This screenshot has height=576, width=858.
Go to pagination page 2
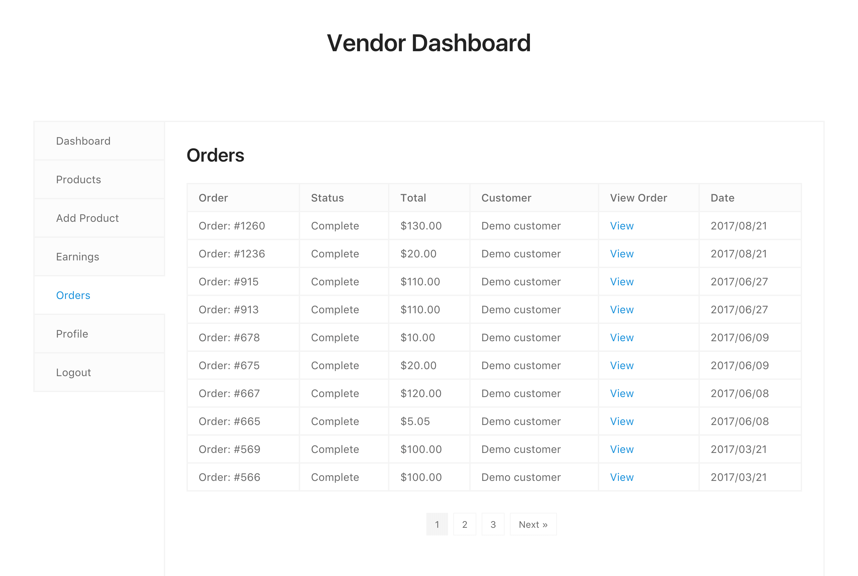pyautogui.click(x=465, y=524)
